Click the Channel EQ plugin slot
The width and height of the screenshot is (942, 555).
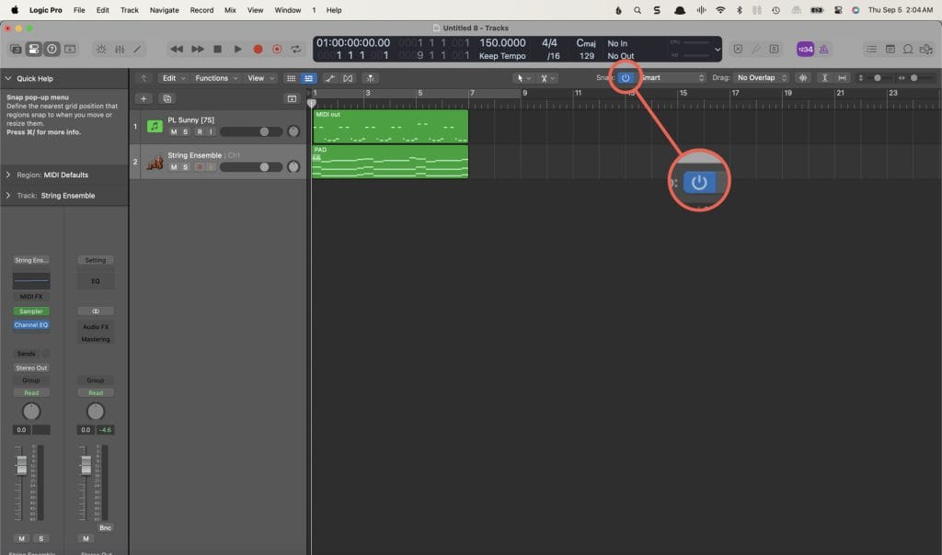pos(31,325)
